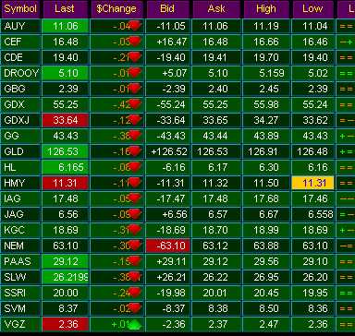
Task: Click the green up arrow in VGZ row
Action: click(135, 324)
